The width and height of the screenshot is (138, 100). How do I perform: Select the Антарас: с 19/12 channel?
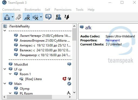point(45,45)
